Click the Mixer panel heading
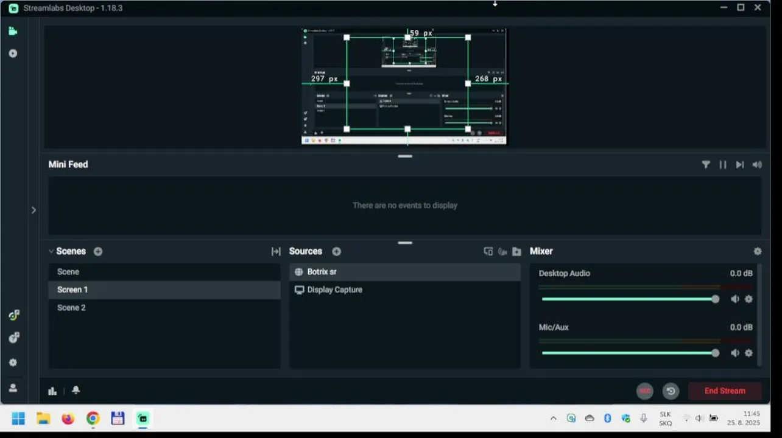782x438 pixels. coord(541,251)
